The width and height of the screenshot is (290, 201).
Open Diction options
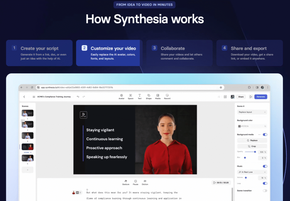(x=145, y=183)
